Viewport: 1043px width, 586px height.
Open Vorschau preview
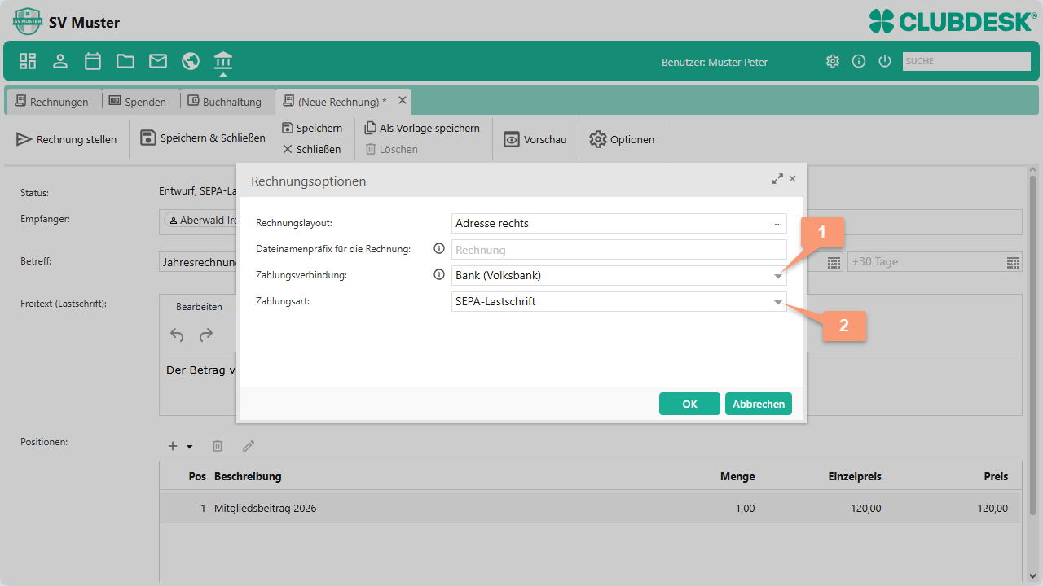[x=535, y=139]
